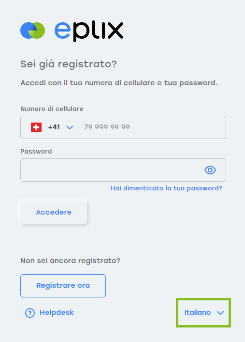Click the Non sei ancora registrato text
Screen dimensions: 245x342
(x=70, y=261)
